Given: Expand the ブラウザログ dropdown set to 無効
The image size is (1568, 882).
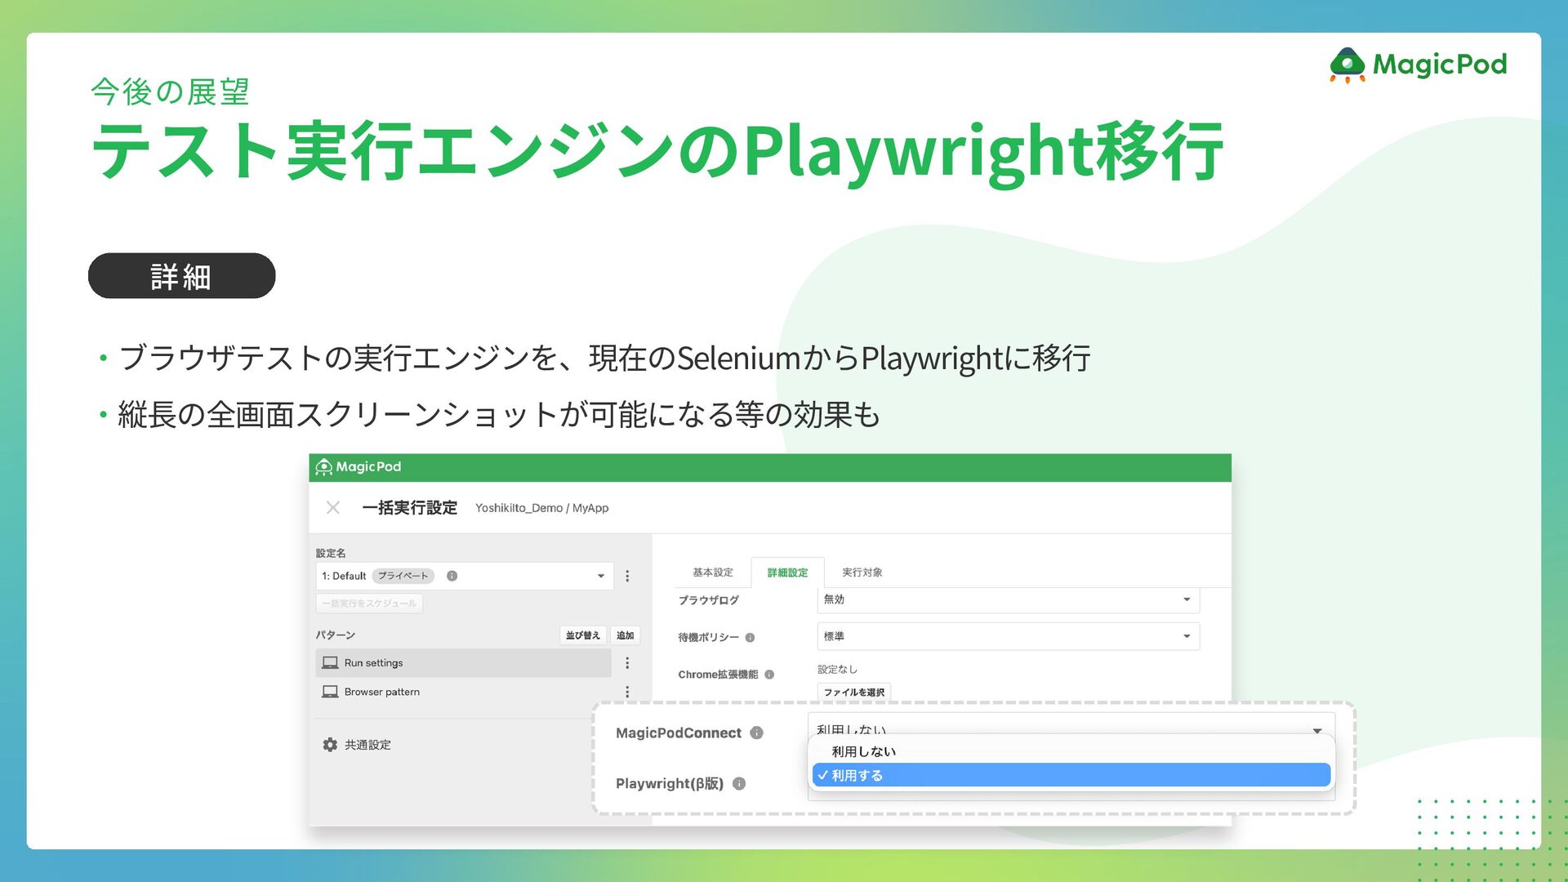Looking at the screenshot, I should (x=1008, y=599).
